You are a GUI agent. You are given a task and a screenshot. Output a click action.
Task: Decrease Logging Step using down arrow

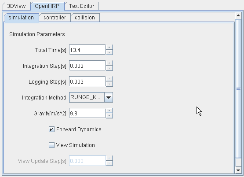click(109, 84)
